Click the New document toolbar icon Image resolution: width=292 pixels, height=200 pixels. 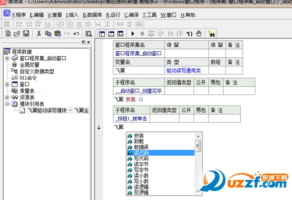[8, 34]
